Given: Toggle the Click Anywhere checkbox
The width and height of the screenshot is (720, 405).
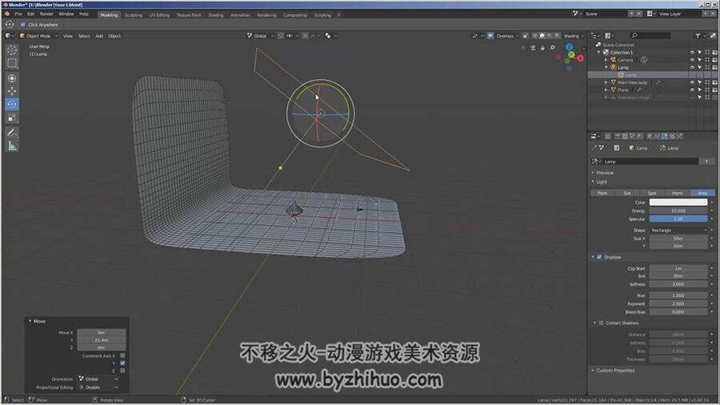Looking at the screenshot, I should pyautogui.click(x=22, y=24).
